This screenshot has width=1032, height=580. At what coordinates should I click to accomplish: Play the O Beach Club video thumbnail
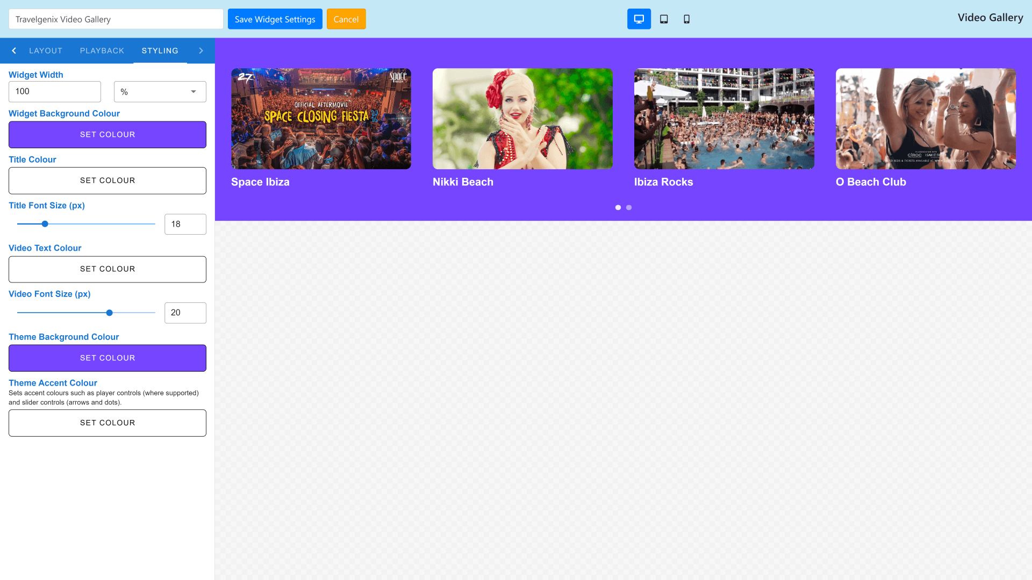(926, 119)
